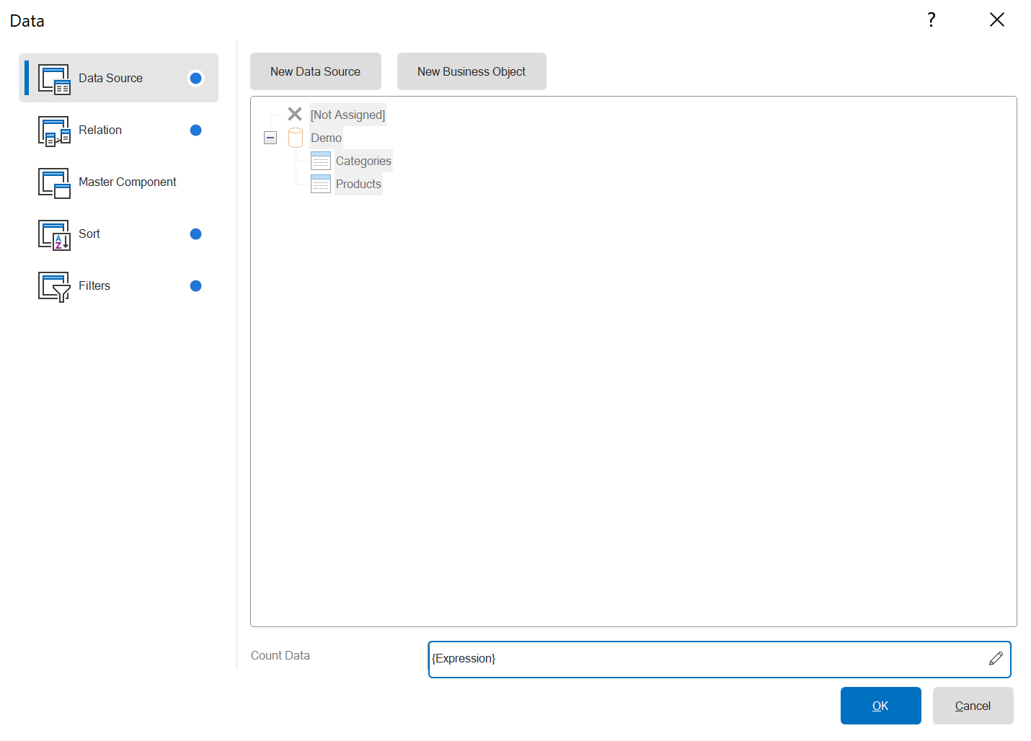Click the Products table icon

click(x=321, y=184)
